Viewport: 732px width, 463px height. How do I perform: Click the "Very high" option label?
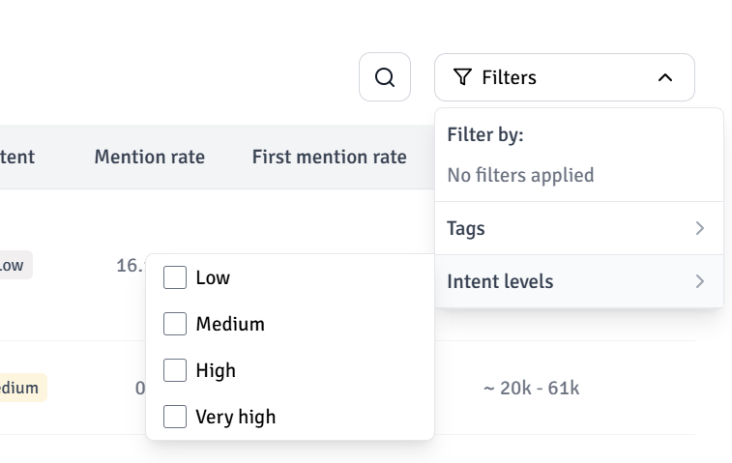click(235, 417)
